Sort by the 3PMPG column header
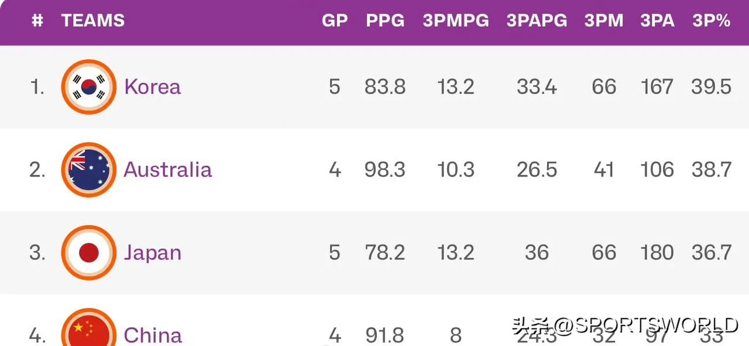Screen dimensions: 749x346 (x=456, y=21)
